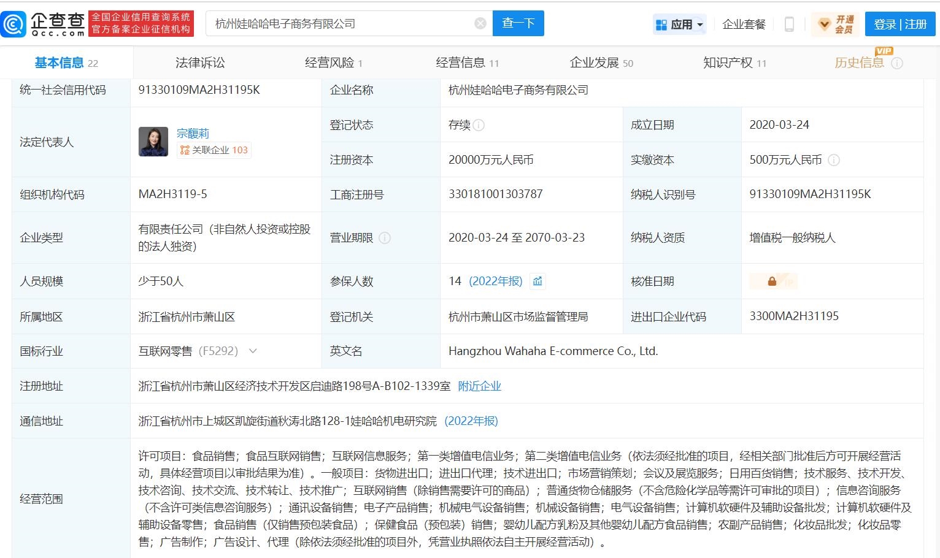
Task: Select the 进出口企业代码 value 3300MA2H31195
Action: click(794, 316)
